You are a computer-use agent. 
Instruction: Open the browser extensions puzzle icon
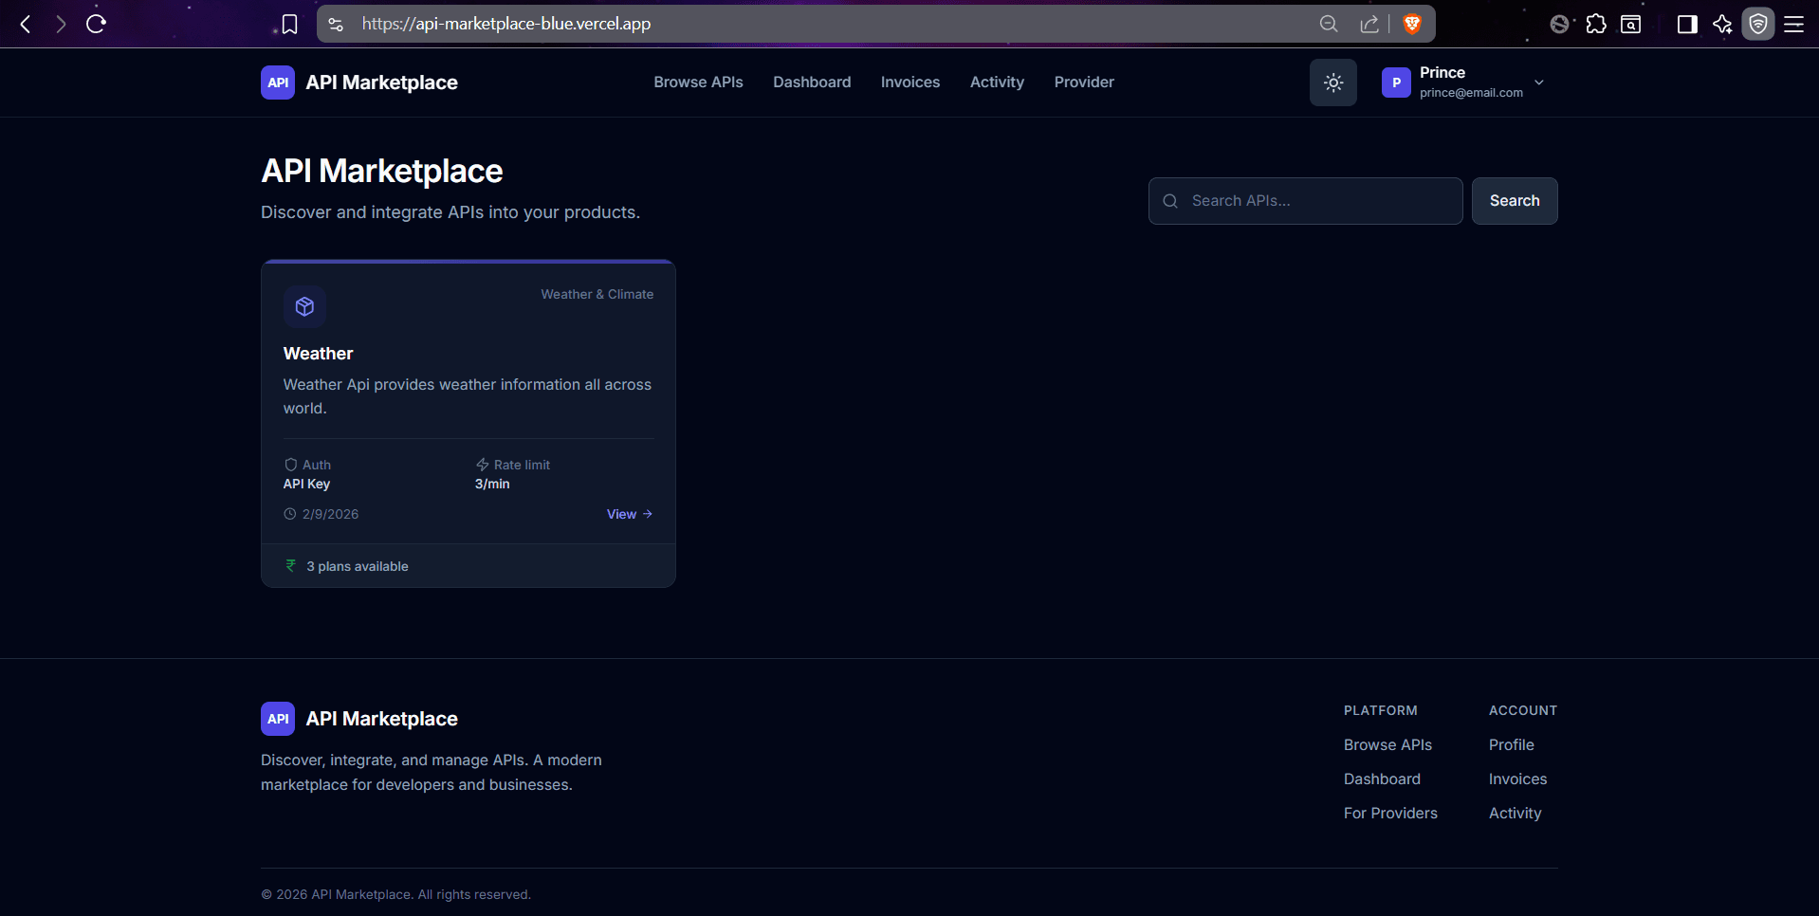pyautogui.click(x=1596, y=24)
